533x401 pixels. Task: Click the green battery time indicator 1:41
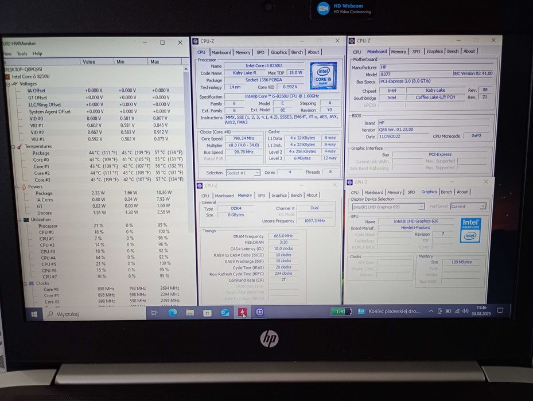[x=341, y=312]
